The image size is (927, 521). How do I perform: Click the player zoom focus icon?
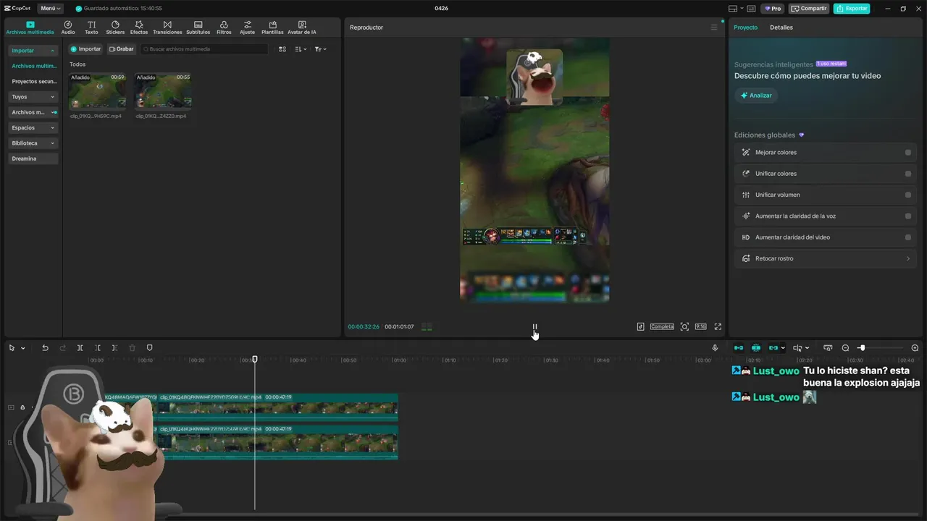pos(684,327)
